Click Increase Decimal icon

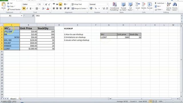coord(104,8)
